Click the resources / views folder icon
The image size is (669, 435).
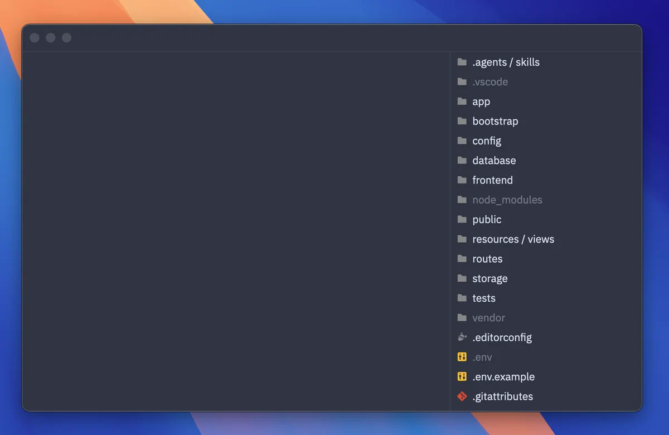(x=462, y=239)
